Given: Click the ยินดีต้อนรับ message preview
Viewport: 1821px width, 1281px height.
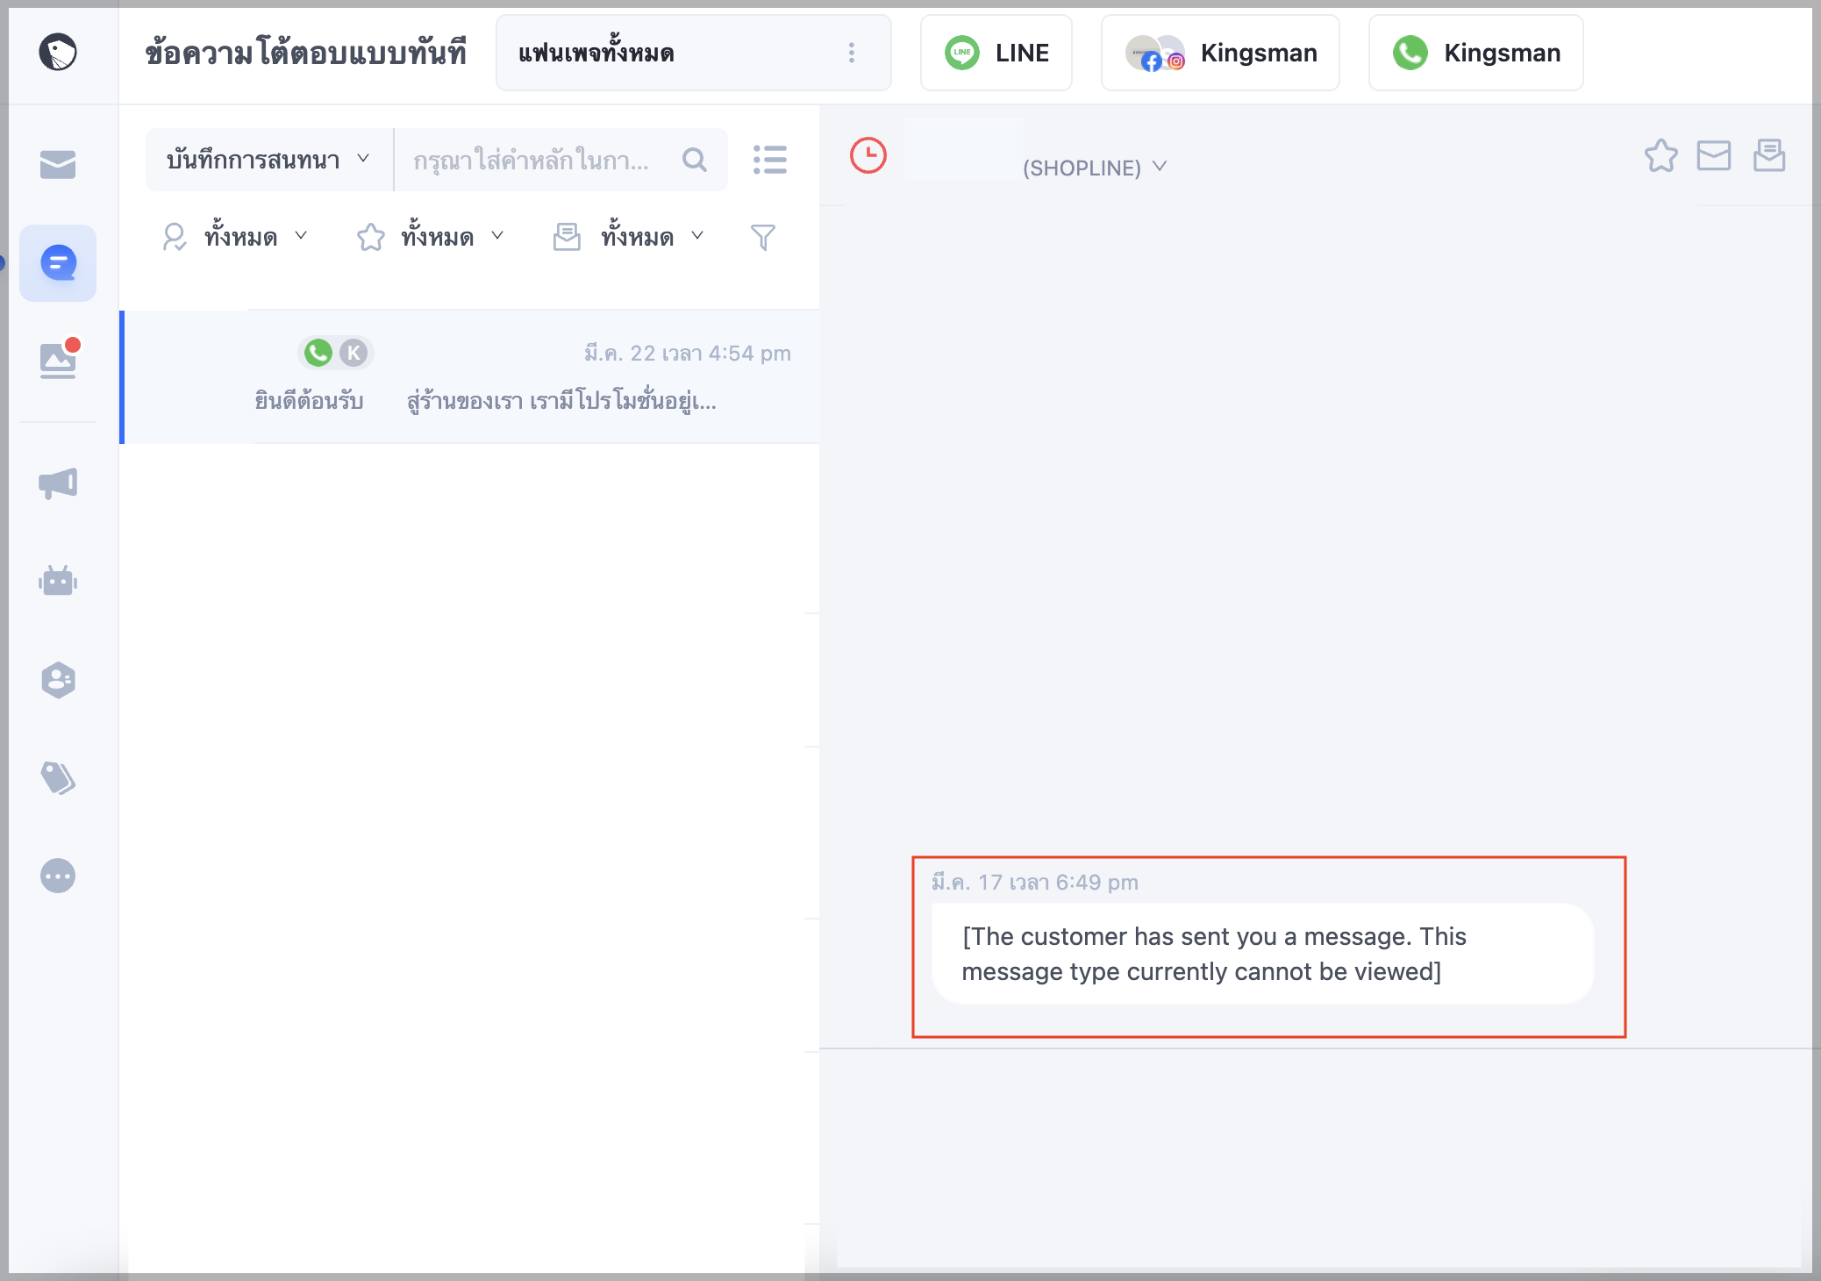Looking at the screenshot, I should pyautogui.click(x=485, y=401).
